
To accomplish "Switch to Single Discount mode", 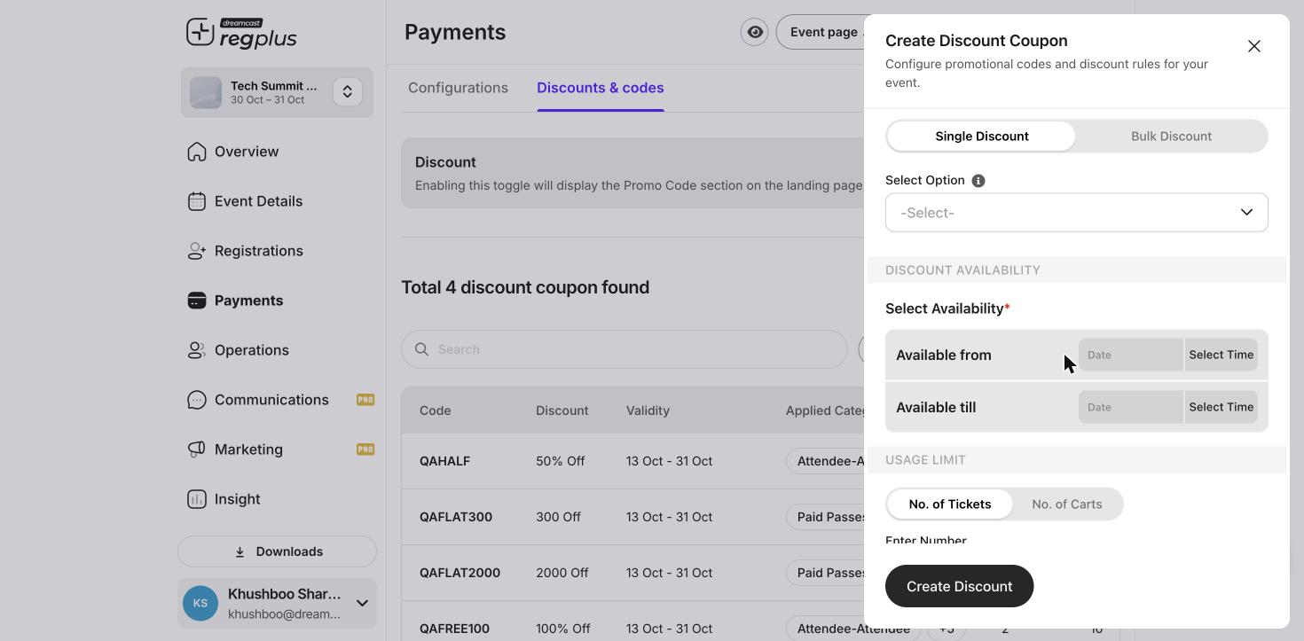I will [x=981, y=137].
